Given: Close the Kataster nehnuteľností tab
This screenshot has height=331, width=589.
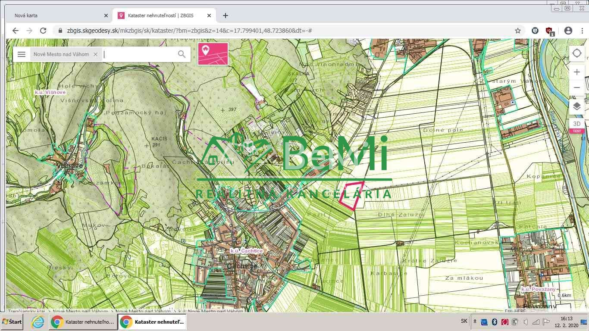Looking at the screenshot, I should click(x=209, y=16).
